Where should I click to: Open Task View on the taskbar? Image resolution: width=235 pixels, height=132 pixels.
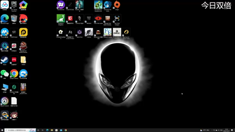43,130
